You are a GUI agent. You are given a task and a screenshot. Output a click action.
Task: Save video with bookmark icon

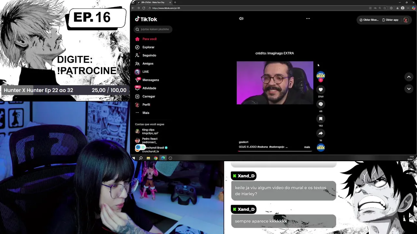coord(321,119)
